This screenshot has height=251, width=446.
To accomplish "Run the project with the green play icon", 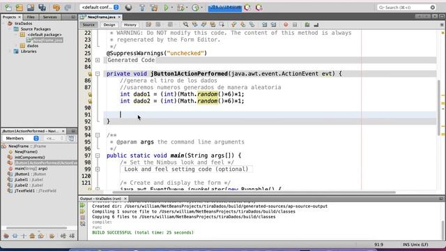I will click(x=166, y=8).
